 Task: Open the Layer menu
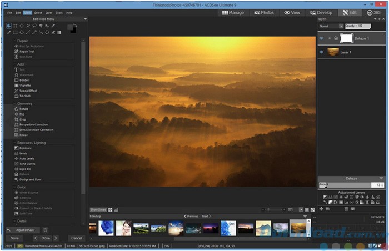tap(49, 12)
